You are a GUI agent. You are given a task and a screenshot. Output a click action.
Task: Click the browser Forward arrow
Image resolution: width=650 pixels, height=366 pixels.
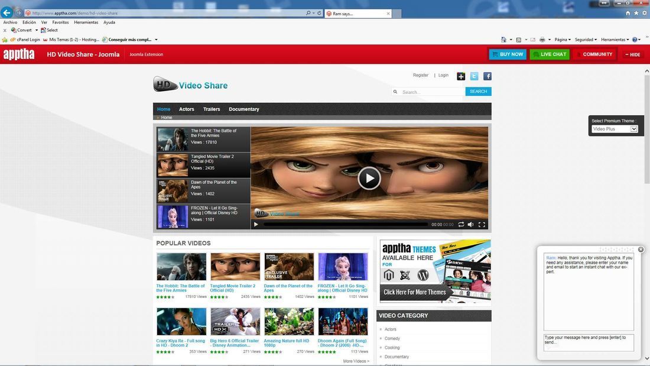coord(18,13)
